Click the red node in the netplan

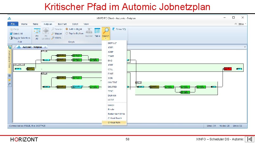[x=228, y=69]
